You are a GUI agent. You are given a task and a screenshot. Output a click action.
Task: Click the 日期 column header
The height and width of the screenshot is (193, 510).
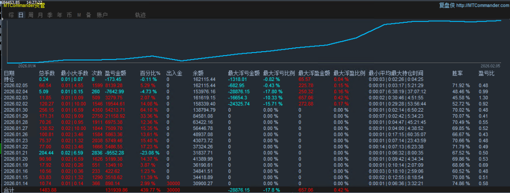(x=9, y=73)
